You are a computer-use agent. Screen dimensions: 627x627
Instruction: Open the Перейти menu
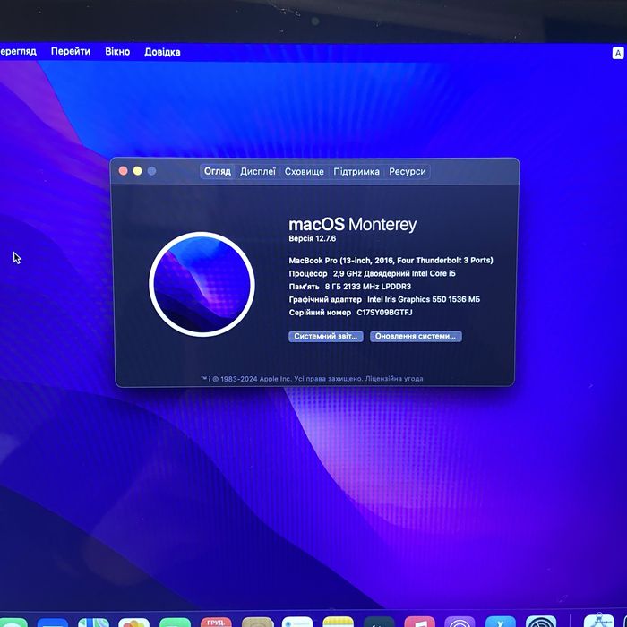71,52
